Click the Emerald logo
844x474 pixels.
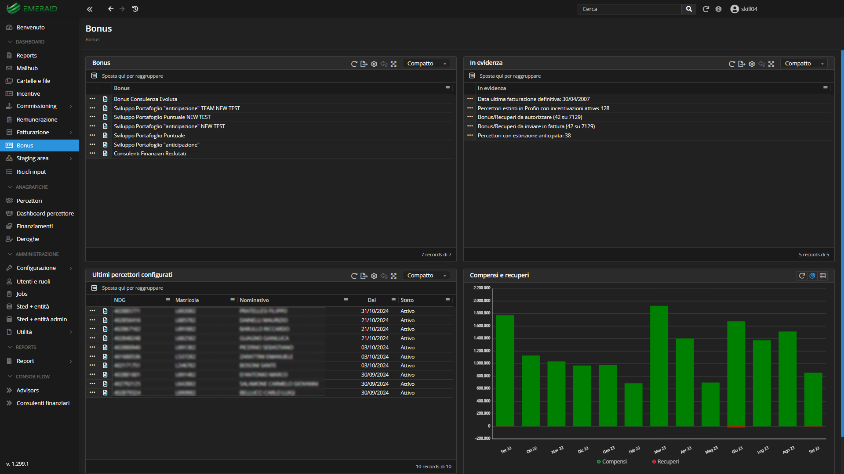click(32, 8)
